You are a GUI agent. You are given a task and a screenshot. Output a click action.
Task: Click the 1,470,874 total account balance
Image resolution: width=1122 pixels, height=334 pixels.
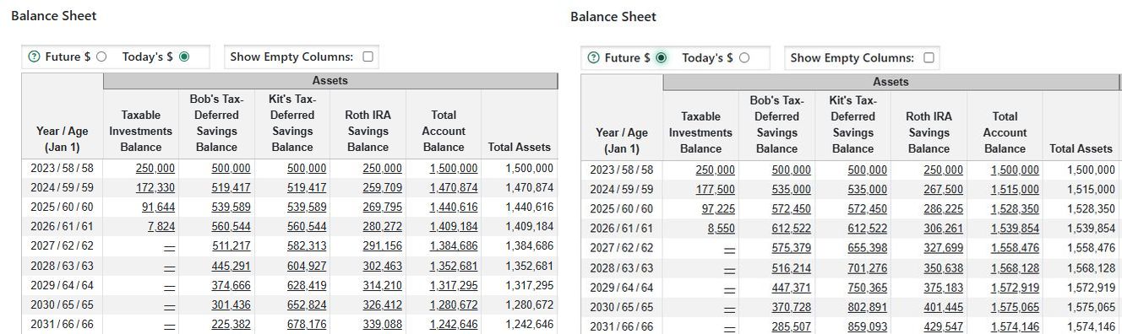pyautogui.click(x=454, y=188)
